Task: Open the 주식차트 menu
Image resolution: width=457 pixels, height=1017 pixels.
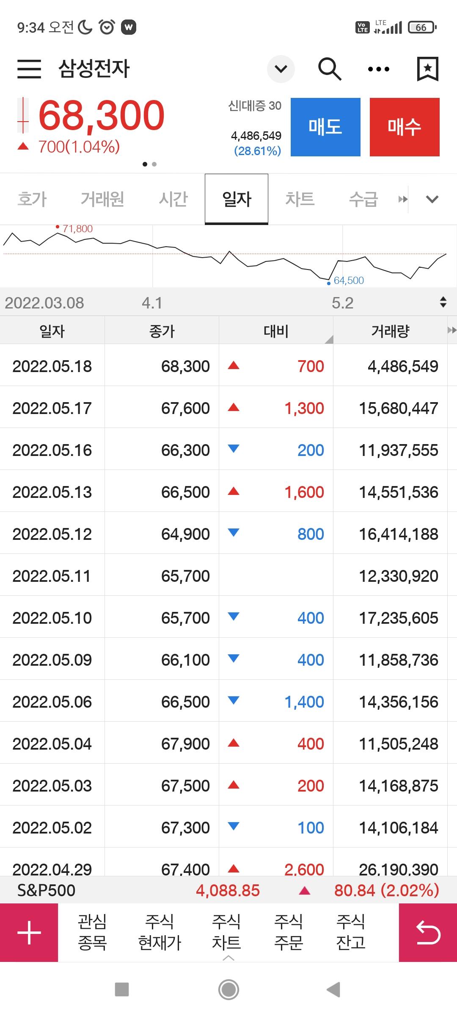Action: (x=226, y=932)
